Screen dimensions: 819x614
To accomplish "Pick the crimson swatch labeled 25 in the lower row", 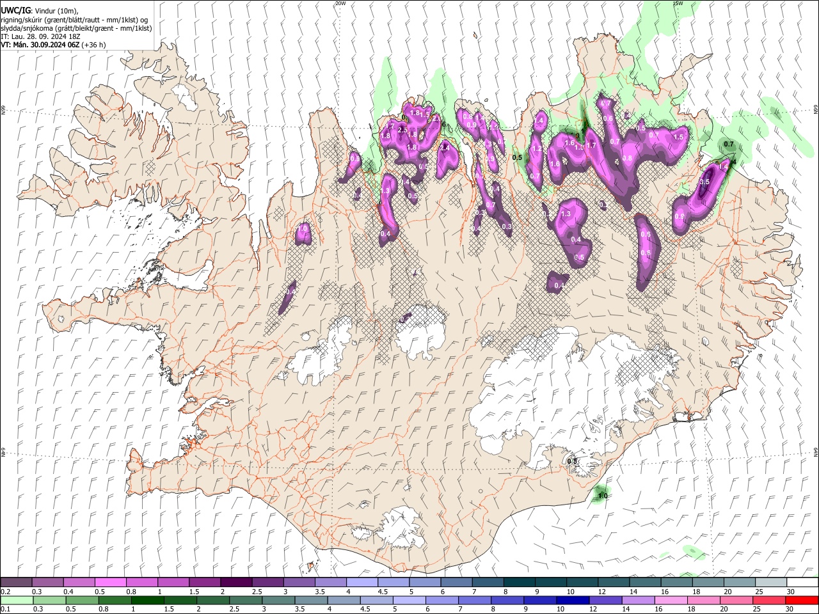I will pyautogui.click(x=769, y=601).
